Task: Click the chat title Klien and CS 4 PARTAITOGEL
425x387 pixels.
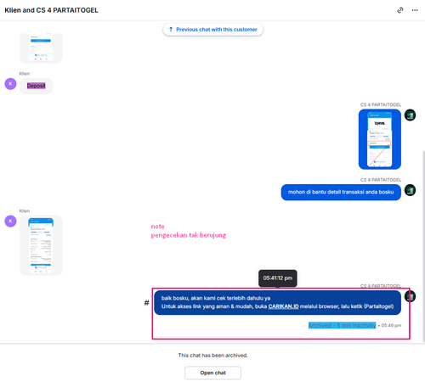Action: click(51, 10)
